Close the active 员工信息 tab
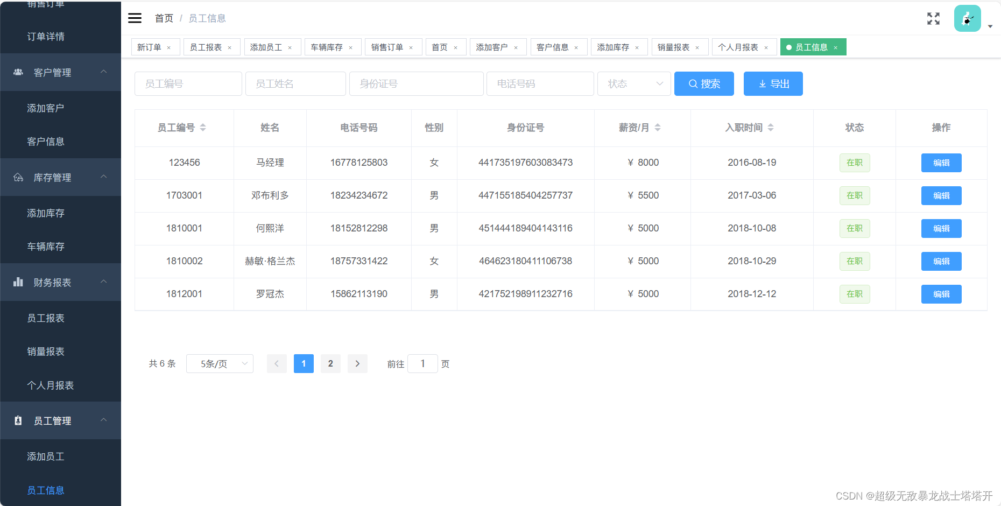1001x506 pixels. (835, 48)
